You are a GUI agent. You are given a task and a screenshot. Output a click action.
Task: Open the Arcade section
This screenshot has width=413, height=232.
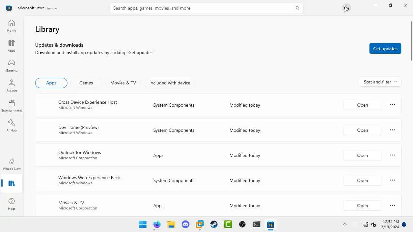point(12,86)
